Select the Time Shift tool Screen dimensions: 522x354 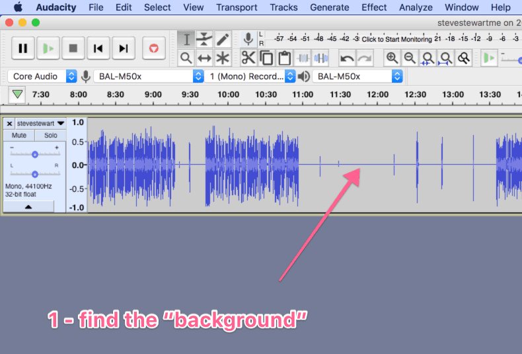pyautogui.click(x=204, y=58)
